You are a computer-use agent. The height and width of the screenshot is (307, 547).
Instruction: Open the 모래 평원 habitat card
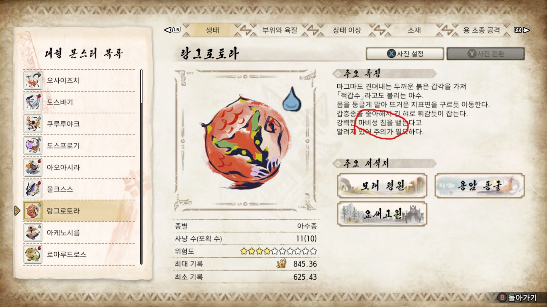pyautogui.click(x=382, y=186)
